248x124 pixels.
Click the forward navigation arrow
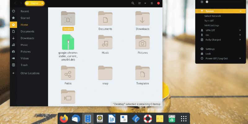[21, 3]
